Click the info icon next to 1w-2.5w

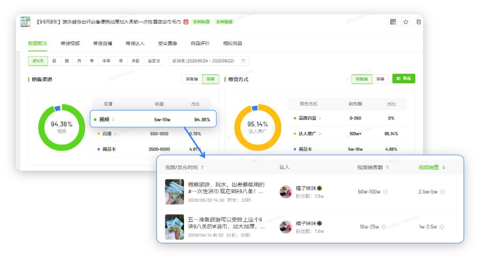tap(442, 227)
